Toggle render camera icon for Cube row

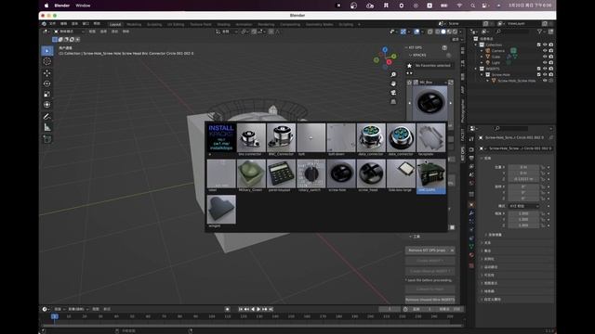[551, 57]
